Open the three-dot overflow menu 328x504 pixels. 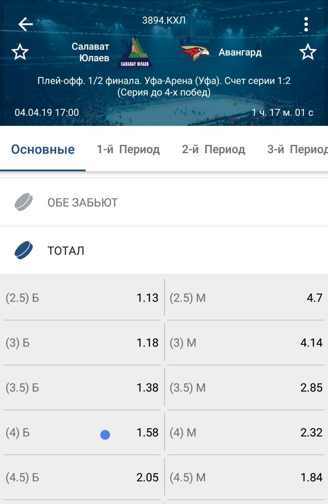pos(306,24)
